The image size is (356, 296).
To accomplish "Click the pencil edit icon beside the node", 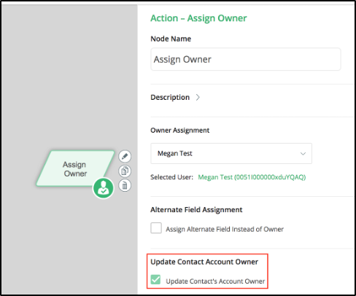I will point(125,156).
